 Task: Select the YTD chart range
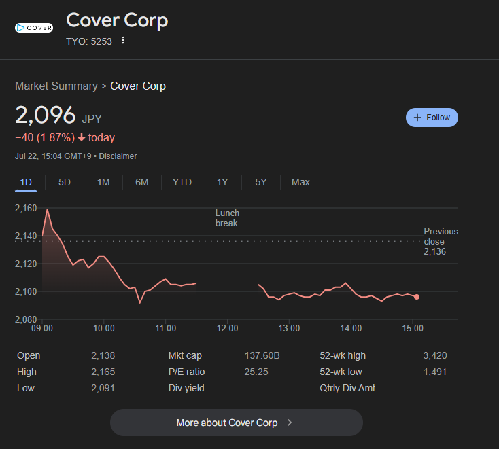click(182, 182)
